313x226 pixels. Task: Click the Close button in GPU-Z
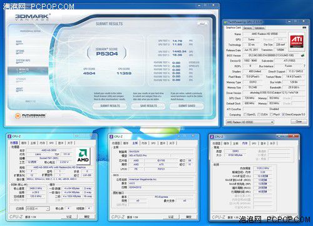point(299,121)
